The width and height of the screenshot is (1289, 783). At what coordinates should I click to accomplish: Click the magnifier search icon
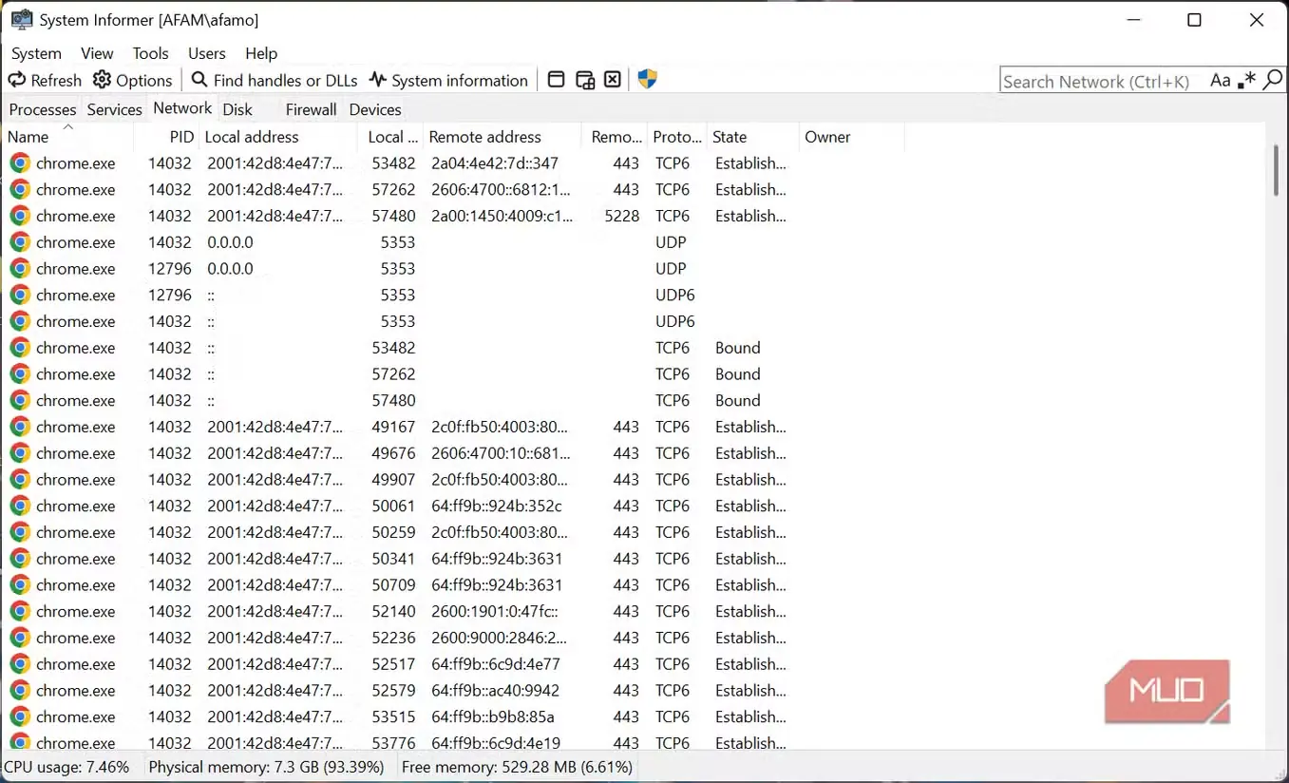click(1273, 81)
